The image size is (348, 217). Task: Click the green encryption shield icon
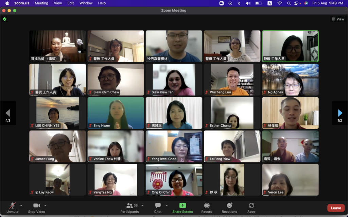point(5,19)
